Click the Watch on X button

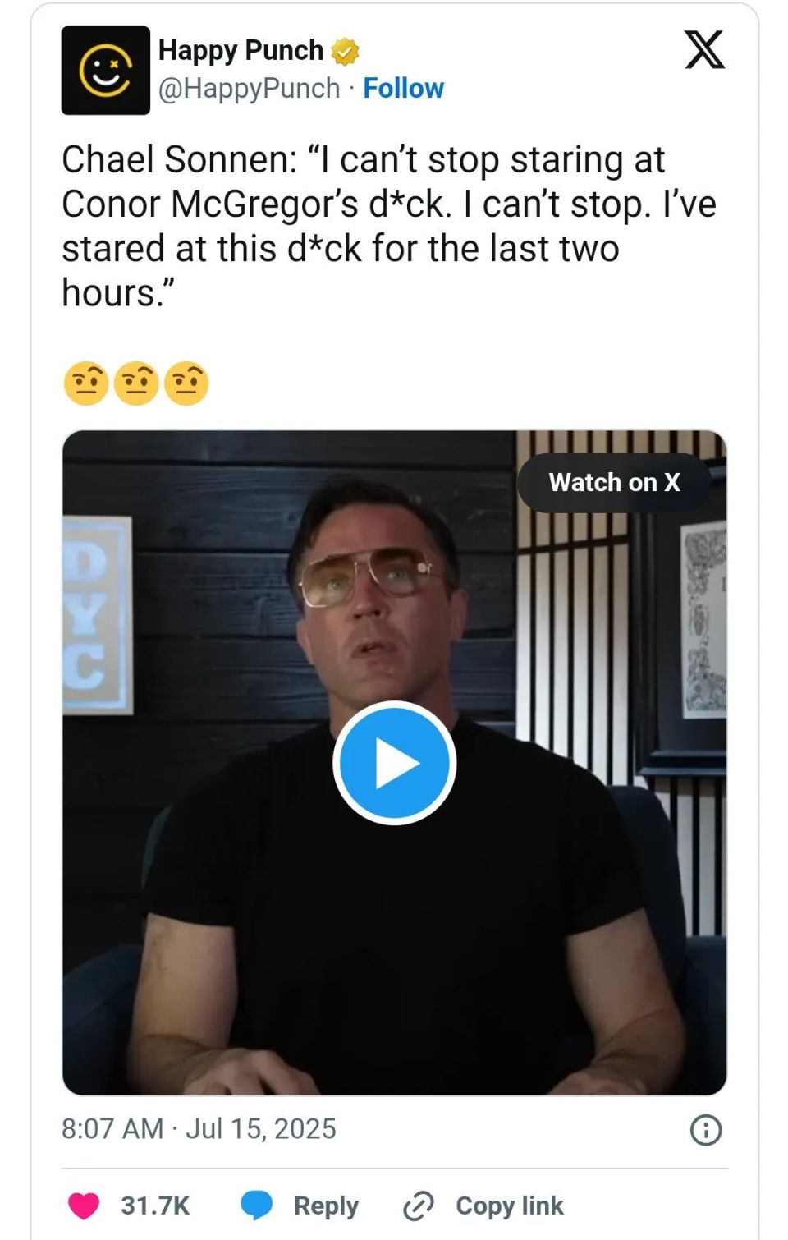coord(614,482)
